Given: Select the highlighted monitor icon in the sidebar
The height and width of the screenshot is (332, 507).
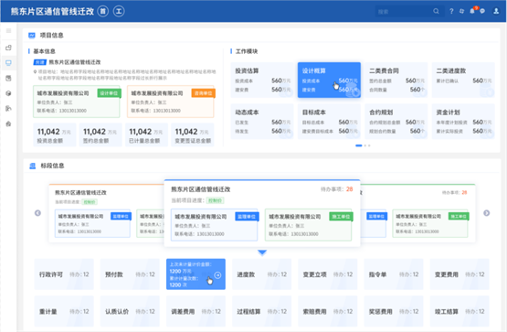Looking at the screenshot, I should [x=9, y=63].
